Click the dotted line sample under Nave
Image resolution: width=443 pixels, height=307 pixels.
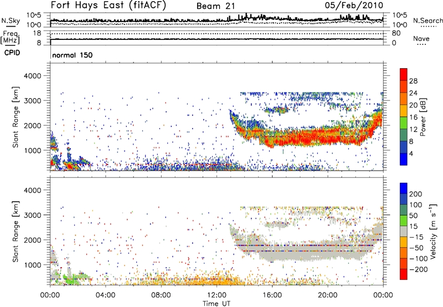(421, 45)
